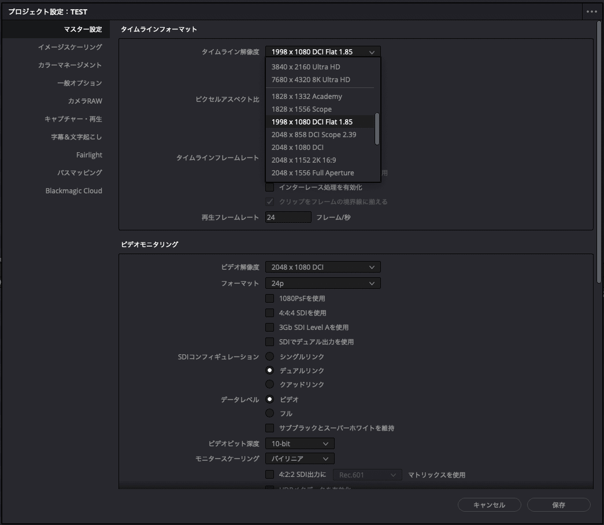Open the モニタースケーリング dropdown

point(300,458)
